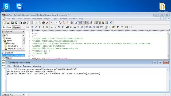Viewport: 171px width, 96px height.
Task: Open EditPlus Browser menu
Action: pos(63,19)
